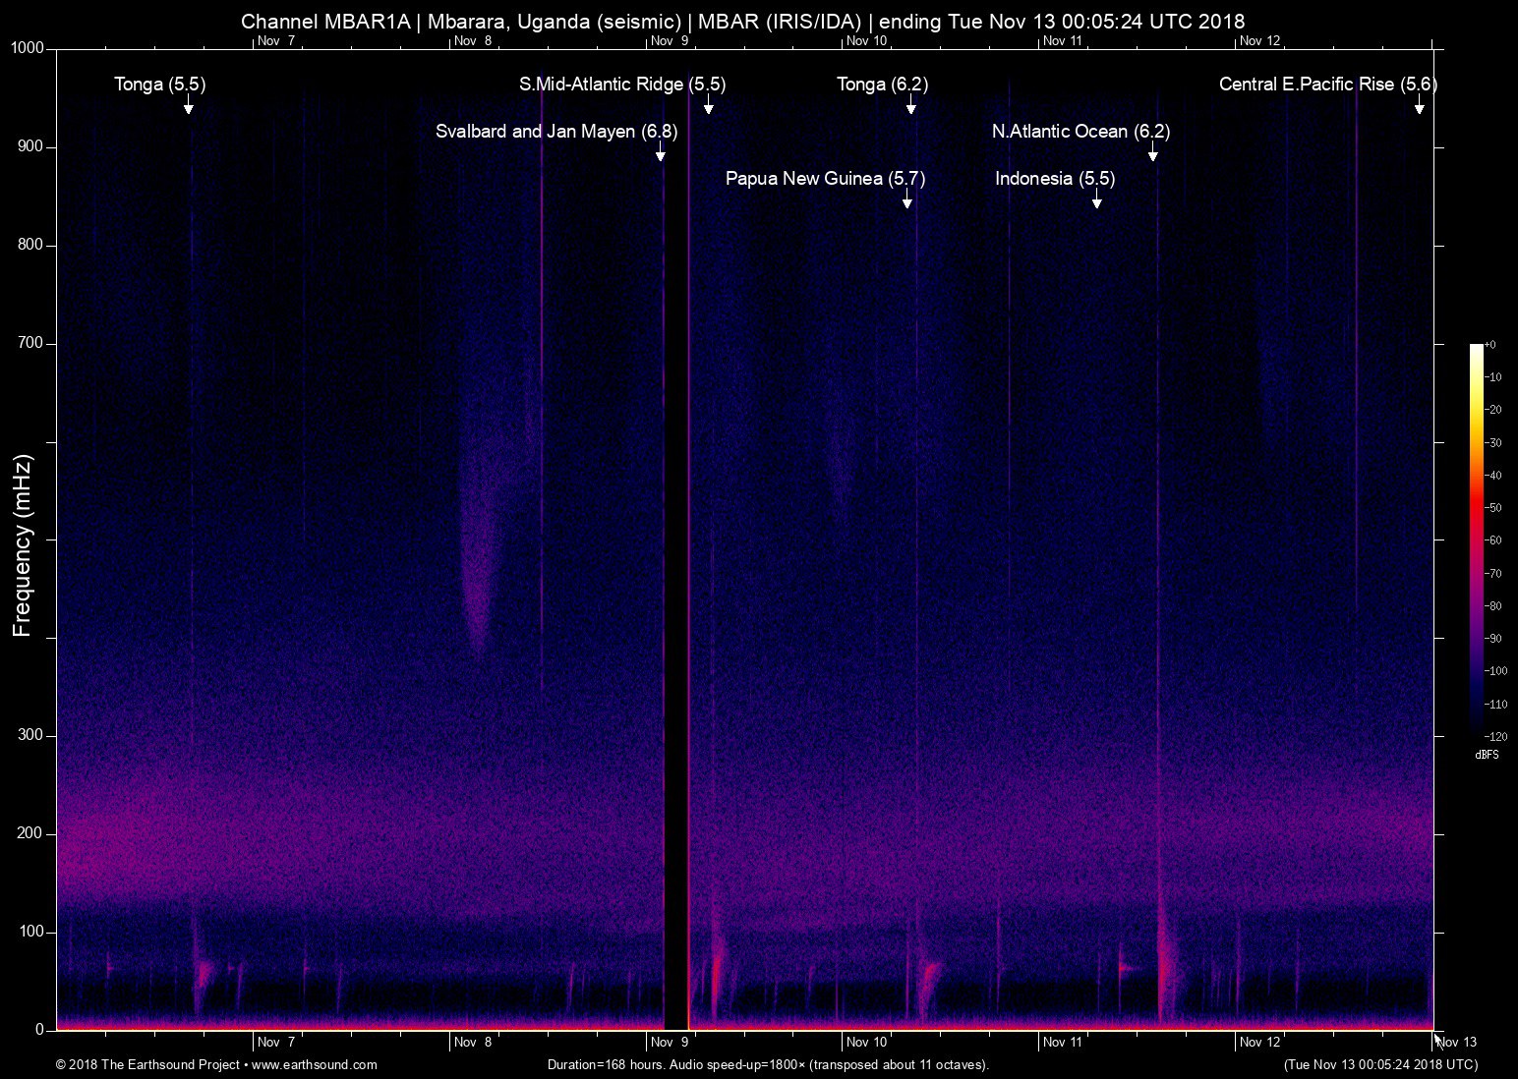1518x1079 pixels.
Task: Click the 1000 mHz frequency tick label
Action: pyautogui.click(x=27, y=46)
